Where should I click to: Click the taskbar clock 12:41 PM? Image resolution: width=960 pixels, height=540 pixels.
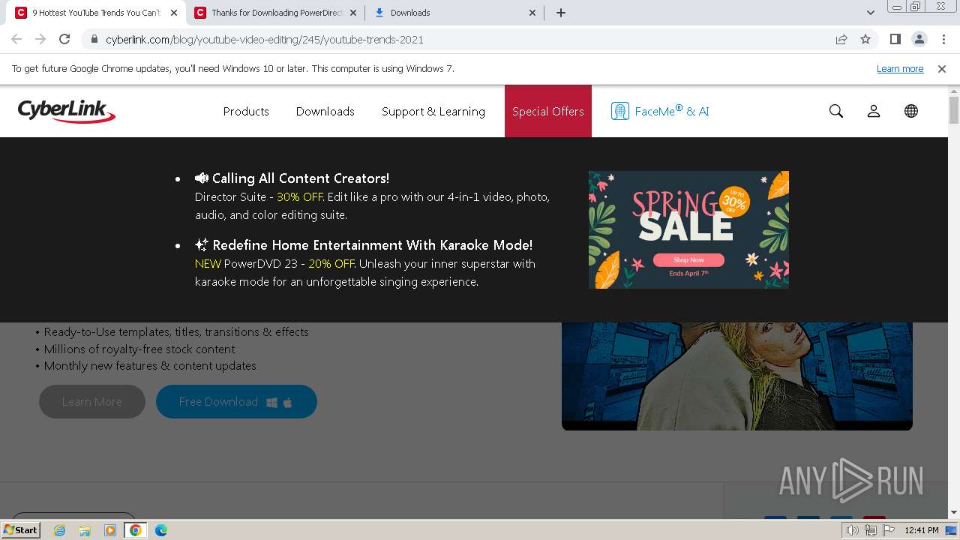[922, 530]
